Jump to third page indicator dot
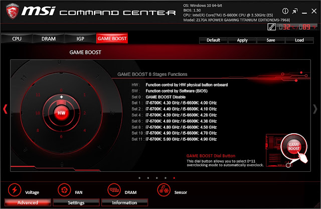 157,178
